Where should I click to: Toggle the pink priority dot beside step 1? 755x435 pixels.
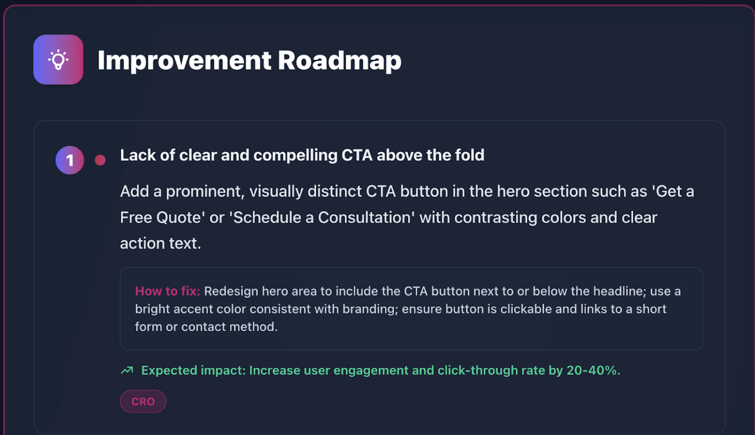(x=99, y=160)
